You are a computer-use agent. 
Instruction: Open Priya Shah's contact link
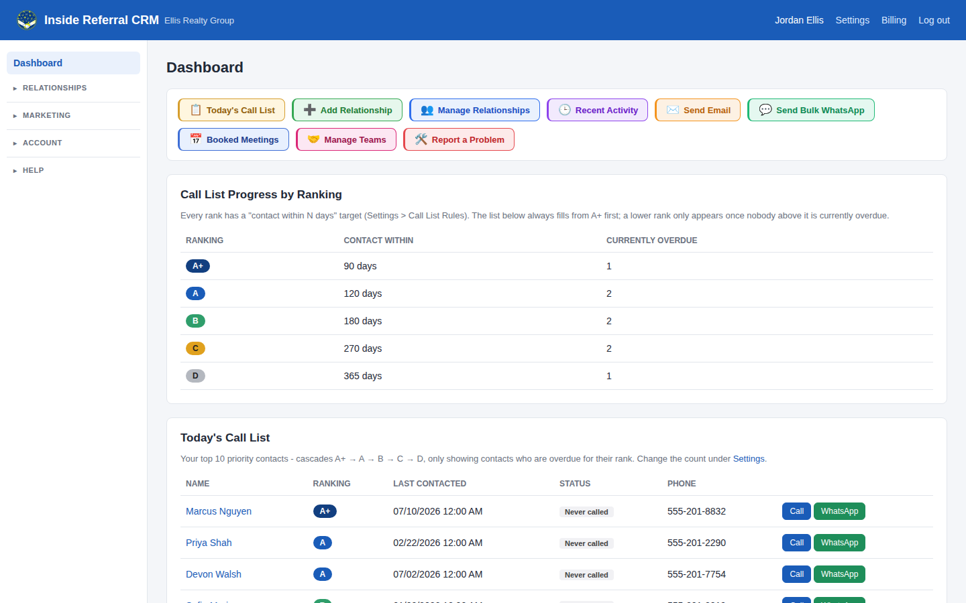click(x=209, y=543)
